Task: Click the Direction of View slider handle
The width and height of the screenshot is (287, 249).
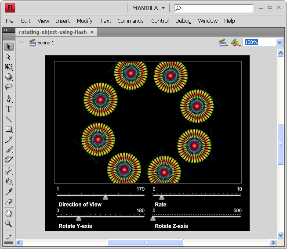Action: 105,198
